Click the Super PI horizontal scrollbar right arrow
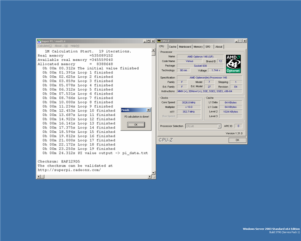 coord(150,177)
